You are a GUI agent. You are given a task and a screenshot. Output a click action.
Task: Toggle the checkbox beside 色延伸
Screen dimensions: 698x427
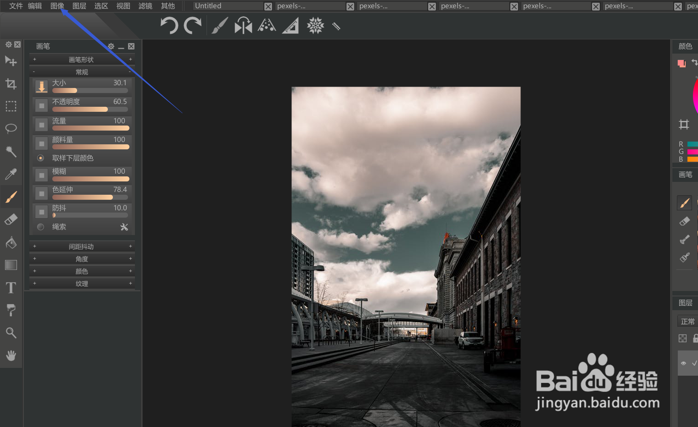pyautogui.click(x=41, y=193)
